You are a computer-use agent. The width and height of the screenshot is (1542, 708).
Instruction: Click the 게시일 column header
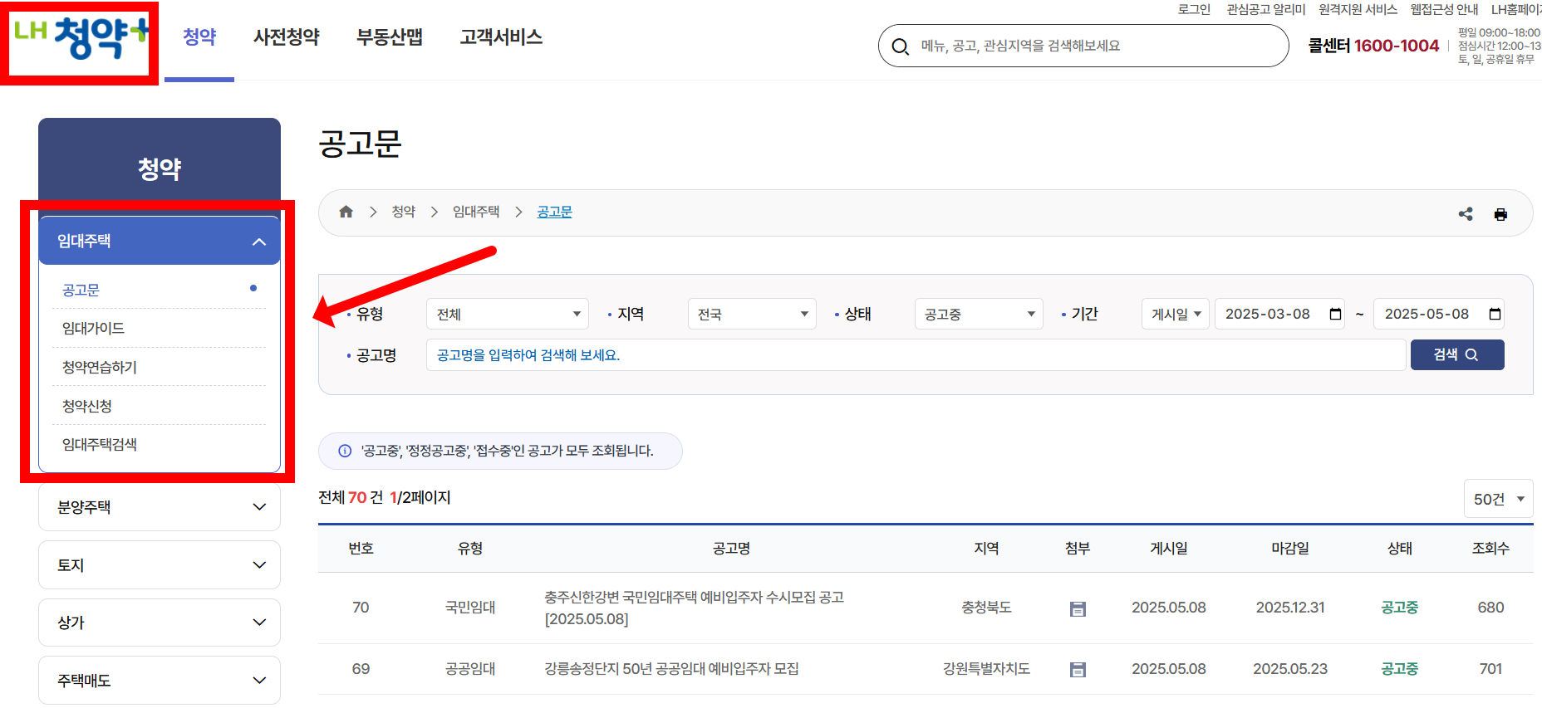(1168, 549)
